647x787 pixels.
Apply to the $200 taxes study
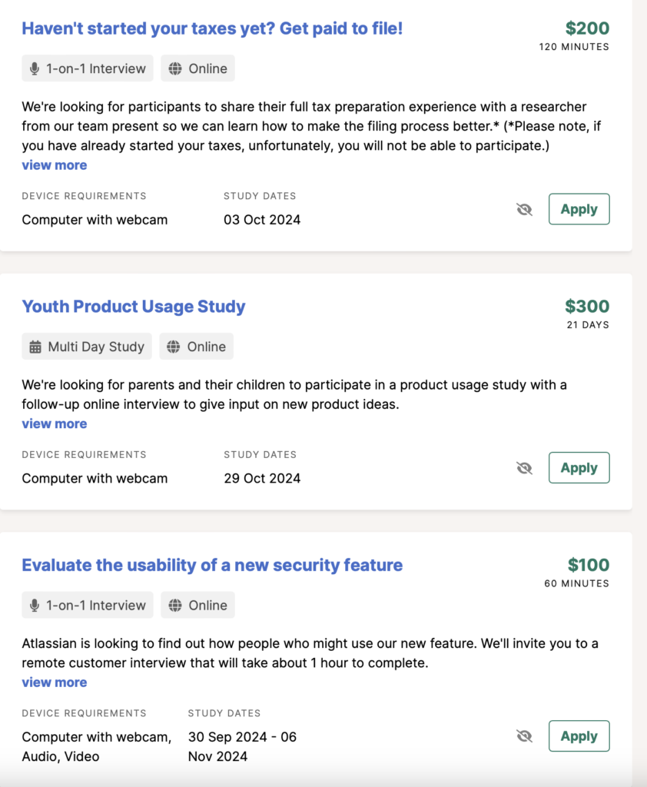point(579,209)
